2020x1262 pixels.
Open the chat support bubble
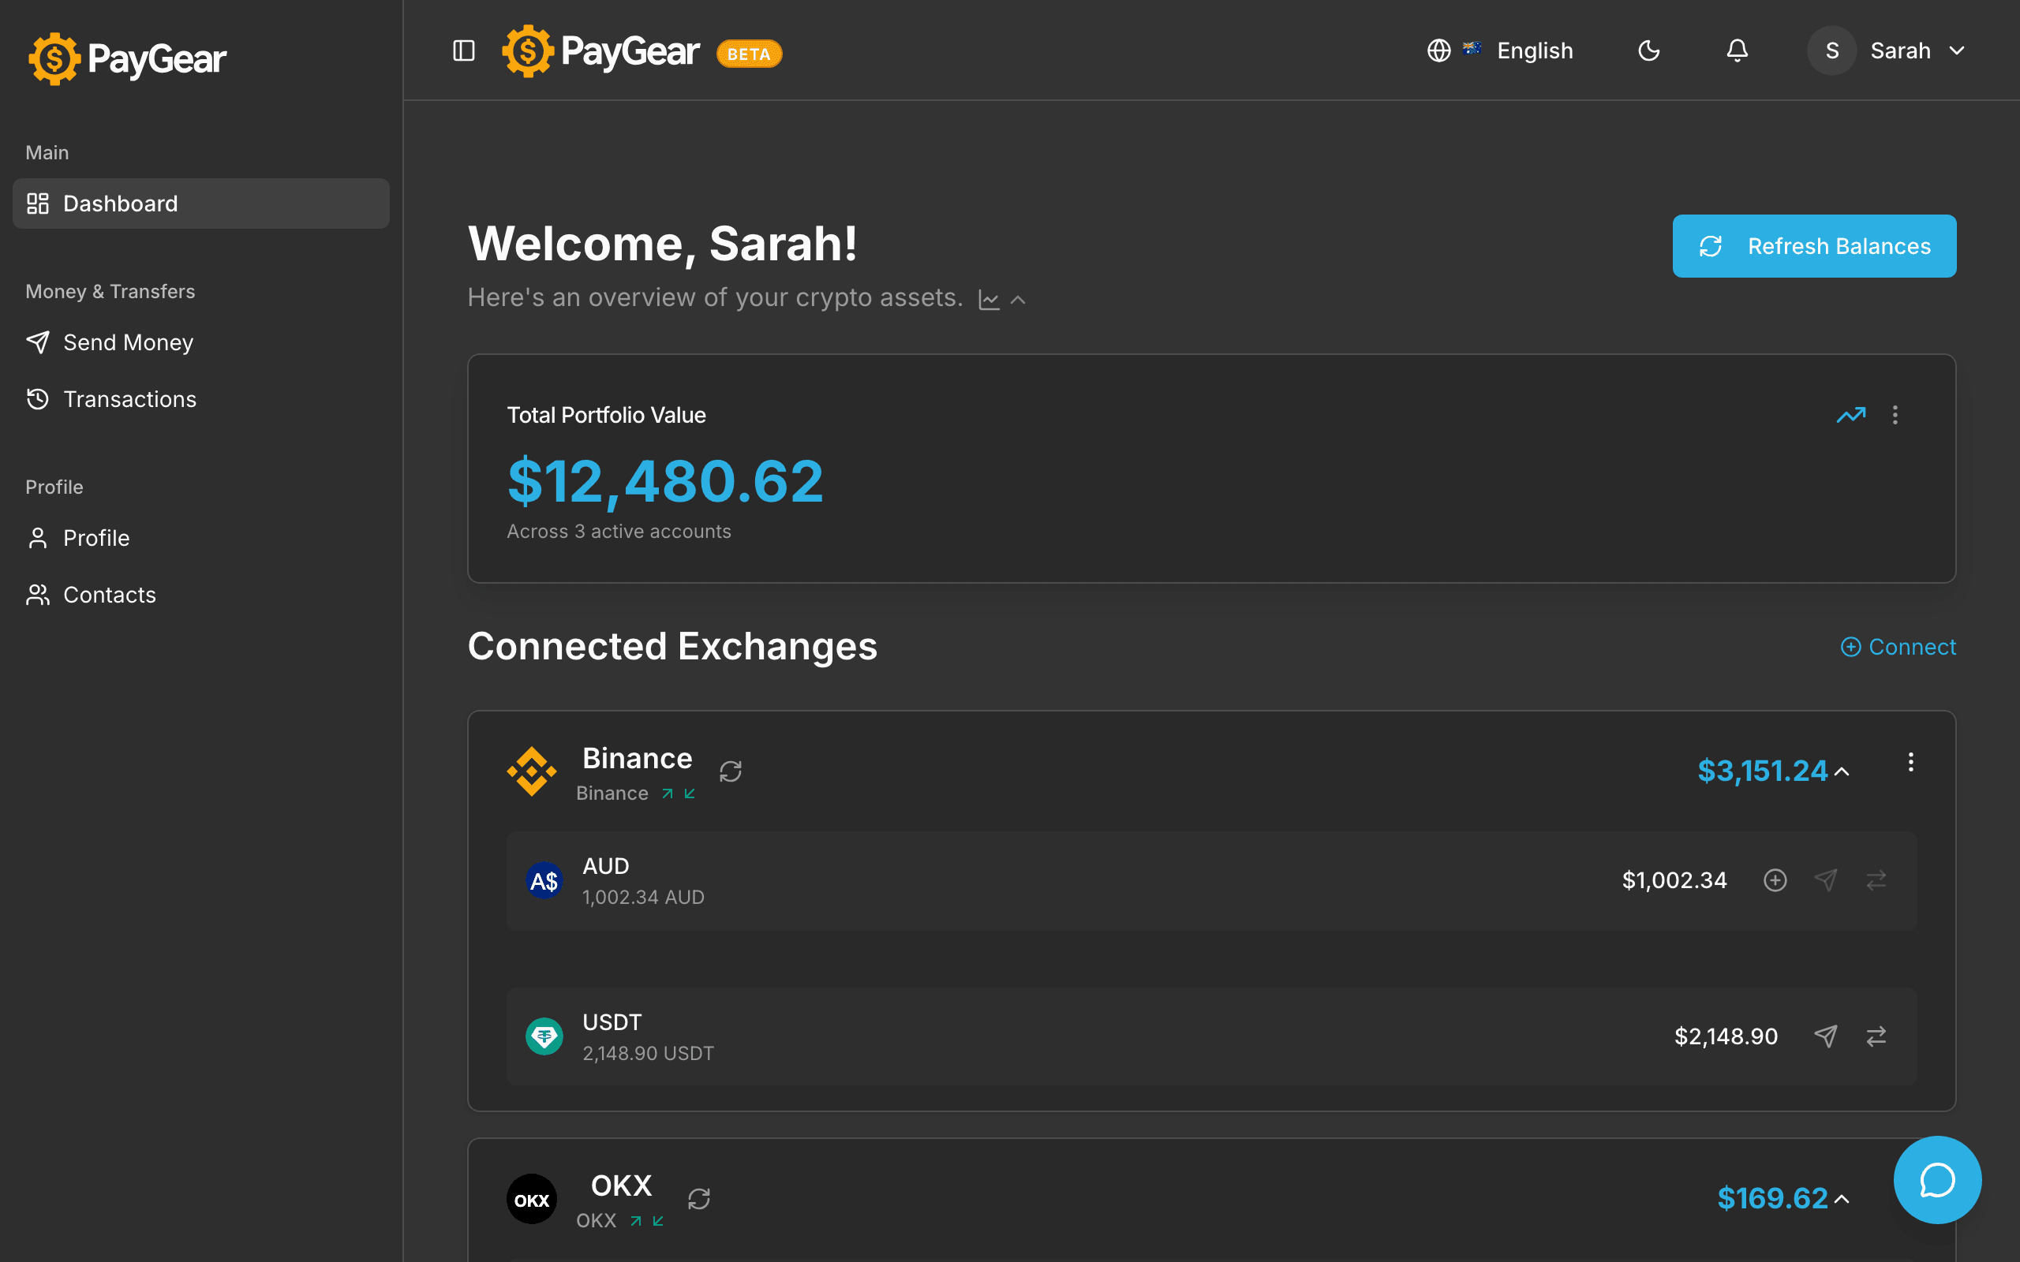pos(1937,1179)
